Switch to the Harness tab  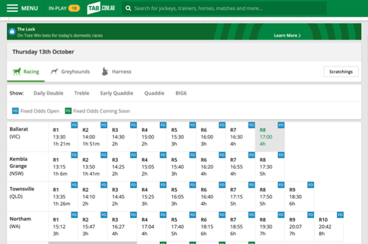tap(117, 72)
